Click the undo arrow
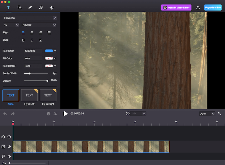The height and width of the screenshot is (165, 225). click(5, 114)
